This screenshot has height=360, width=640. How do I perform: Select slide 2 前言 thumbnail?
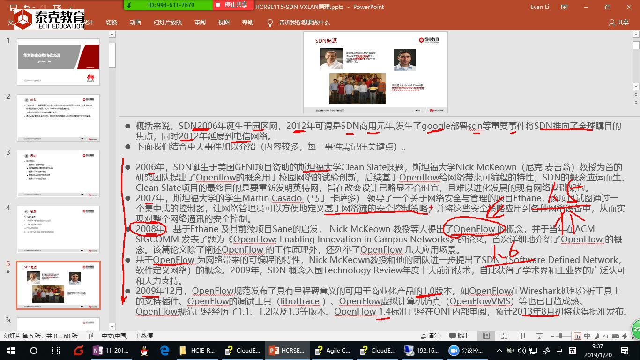tap(59, 118)
